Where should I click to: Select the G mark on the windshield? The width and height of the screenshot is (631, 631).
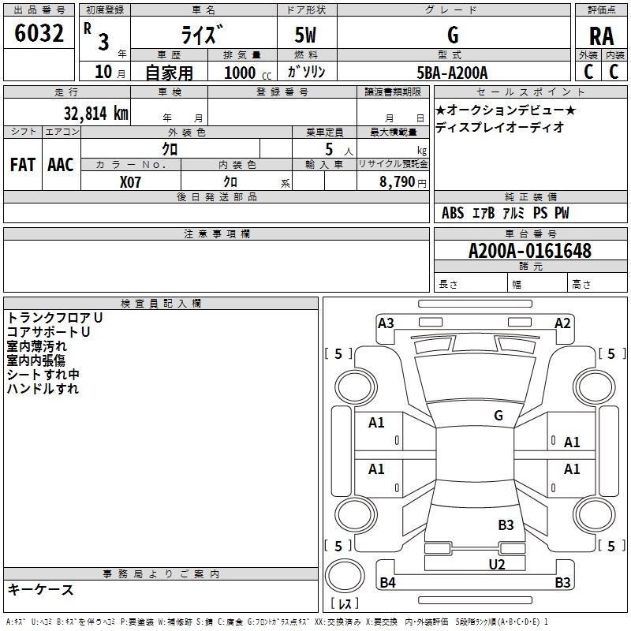[x=498, y=416]
